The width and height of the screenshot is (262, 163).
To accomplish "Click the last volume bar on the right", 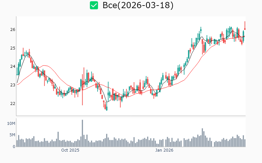I will [245, 143].
